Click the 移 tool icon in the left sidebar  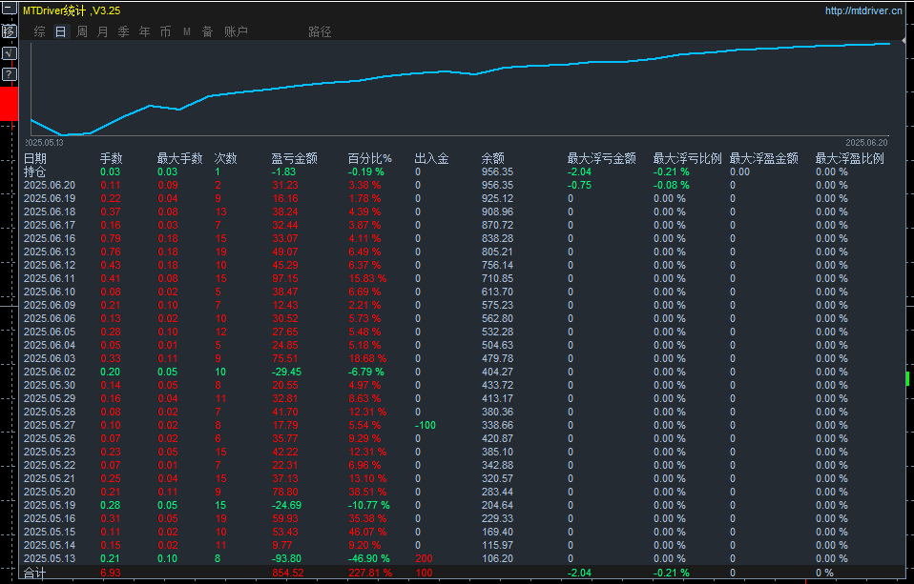click(8, 30)
